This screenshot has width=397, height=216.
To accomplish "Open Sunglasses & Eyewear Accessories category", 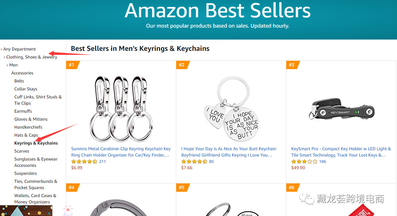I will coord(36,162).
